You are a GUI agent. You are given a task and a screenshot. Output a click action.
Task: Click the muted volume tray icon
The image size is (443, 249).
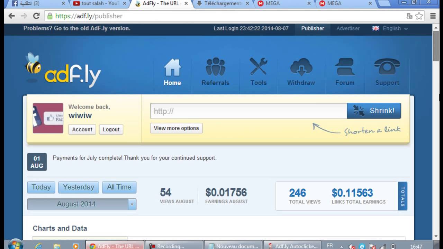(352, 247)
